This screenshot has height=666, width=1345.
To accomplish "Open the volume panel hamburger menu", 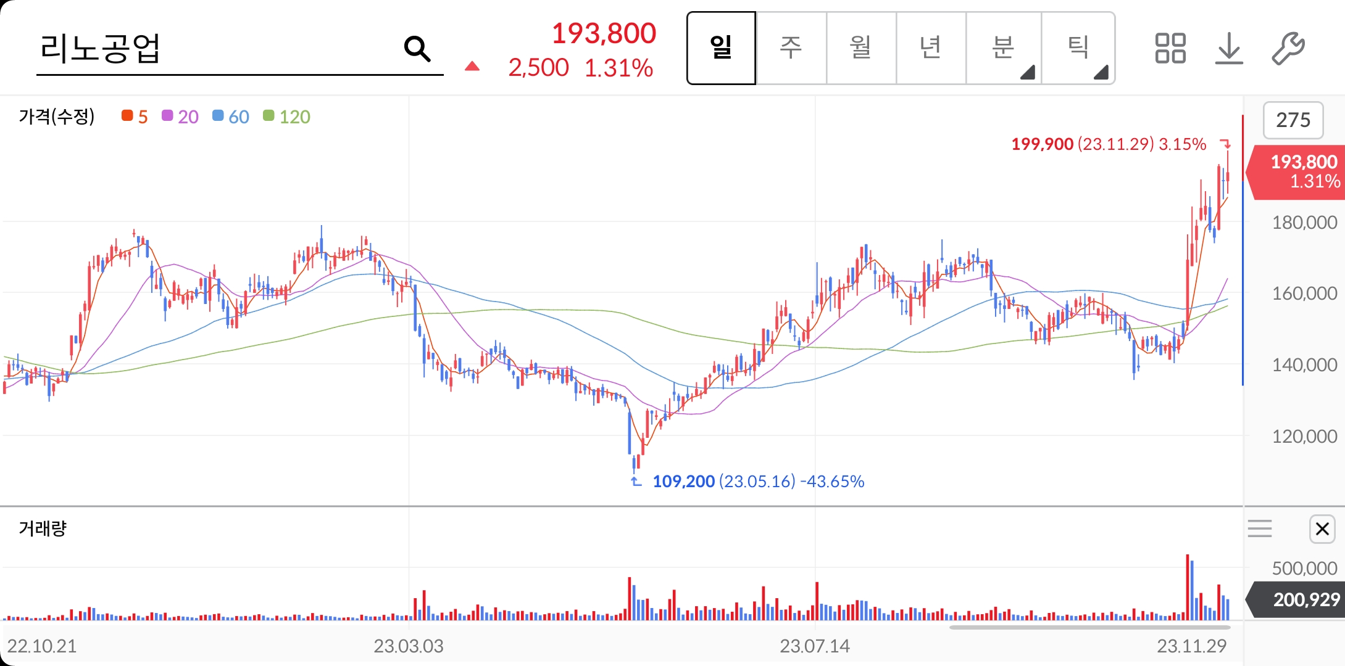I will (1259, 528).
